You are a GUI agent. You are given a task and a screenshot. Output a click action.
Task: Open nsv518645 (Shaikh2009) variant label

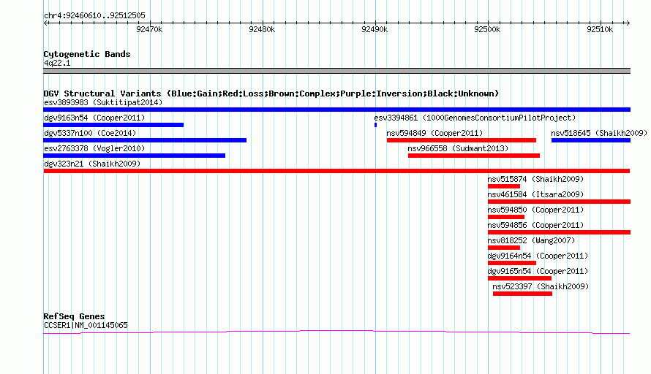(599, 133)
